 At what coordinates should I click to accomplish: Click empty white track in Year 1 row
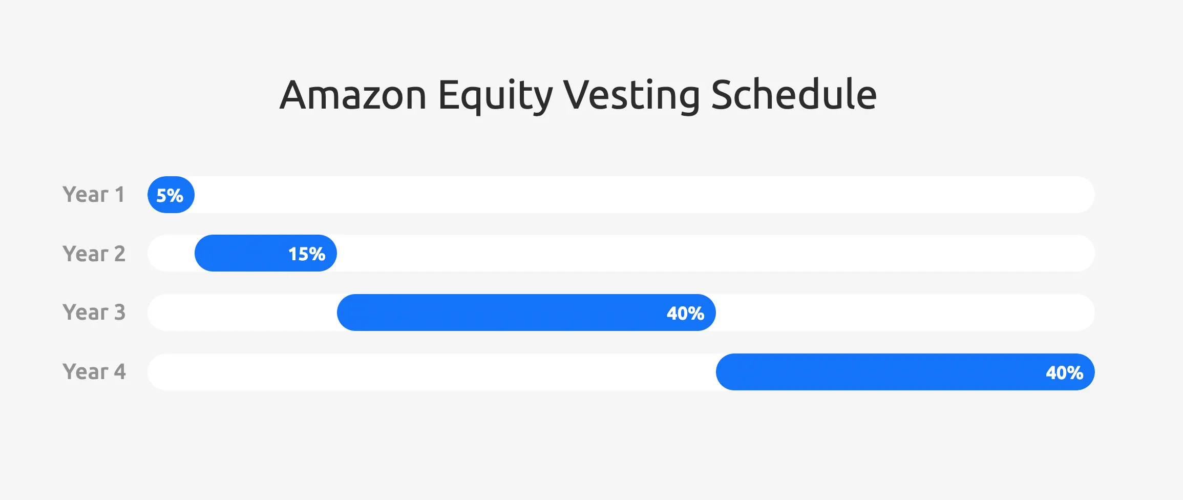[640, 195]
